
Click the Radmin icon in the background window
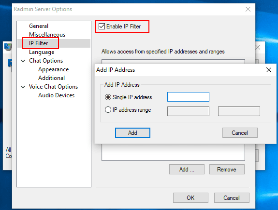[x=8, y=47]
